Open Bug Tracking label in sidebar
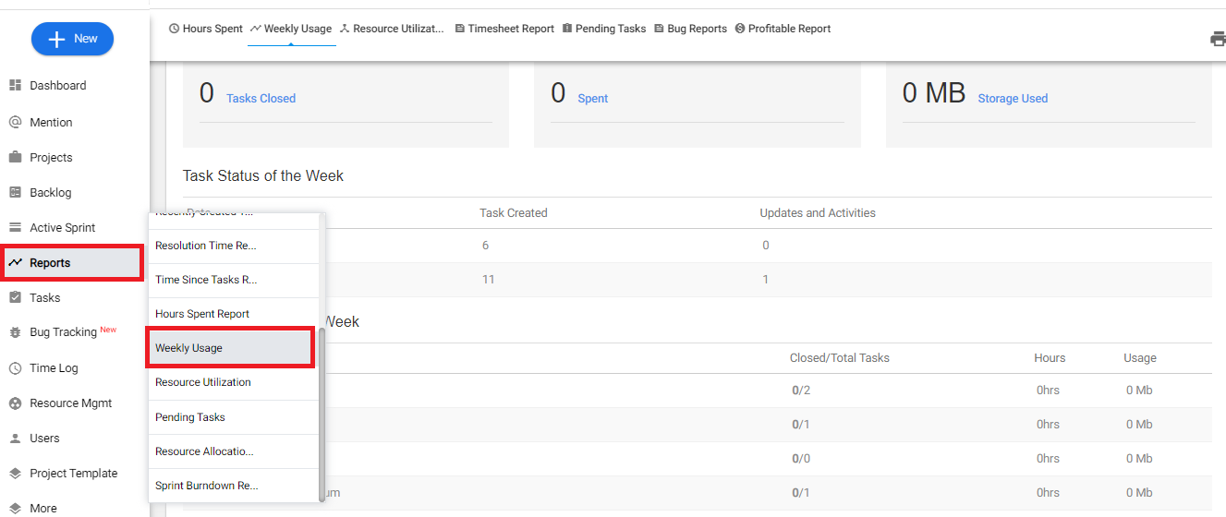 point(63,332)
